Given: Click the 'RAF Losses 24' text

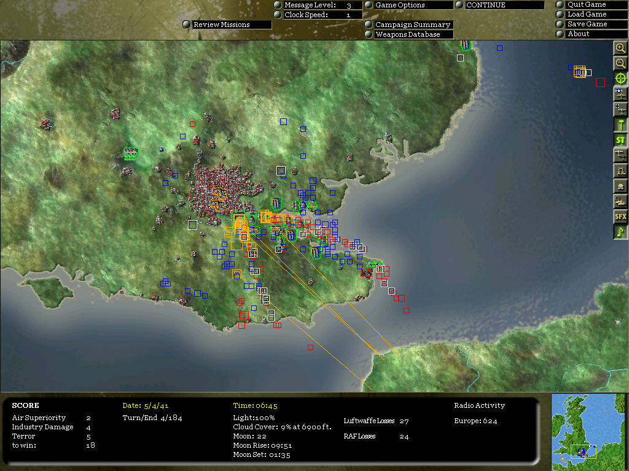Looking at the screenshot, I should tap(377, 436).
